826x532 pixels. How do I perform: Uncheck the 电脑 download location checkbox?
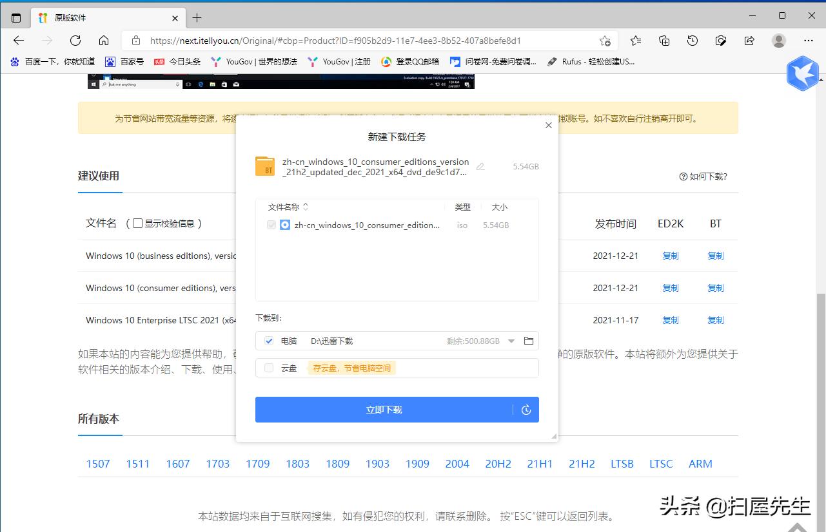point(269,341)
